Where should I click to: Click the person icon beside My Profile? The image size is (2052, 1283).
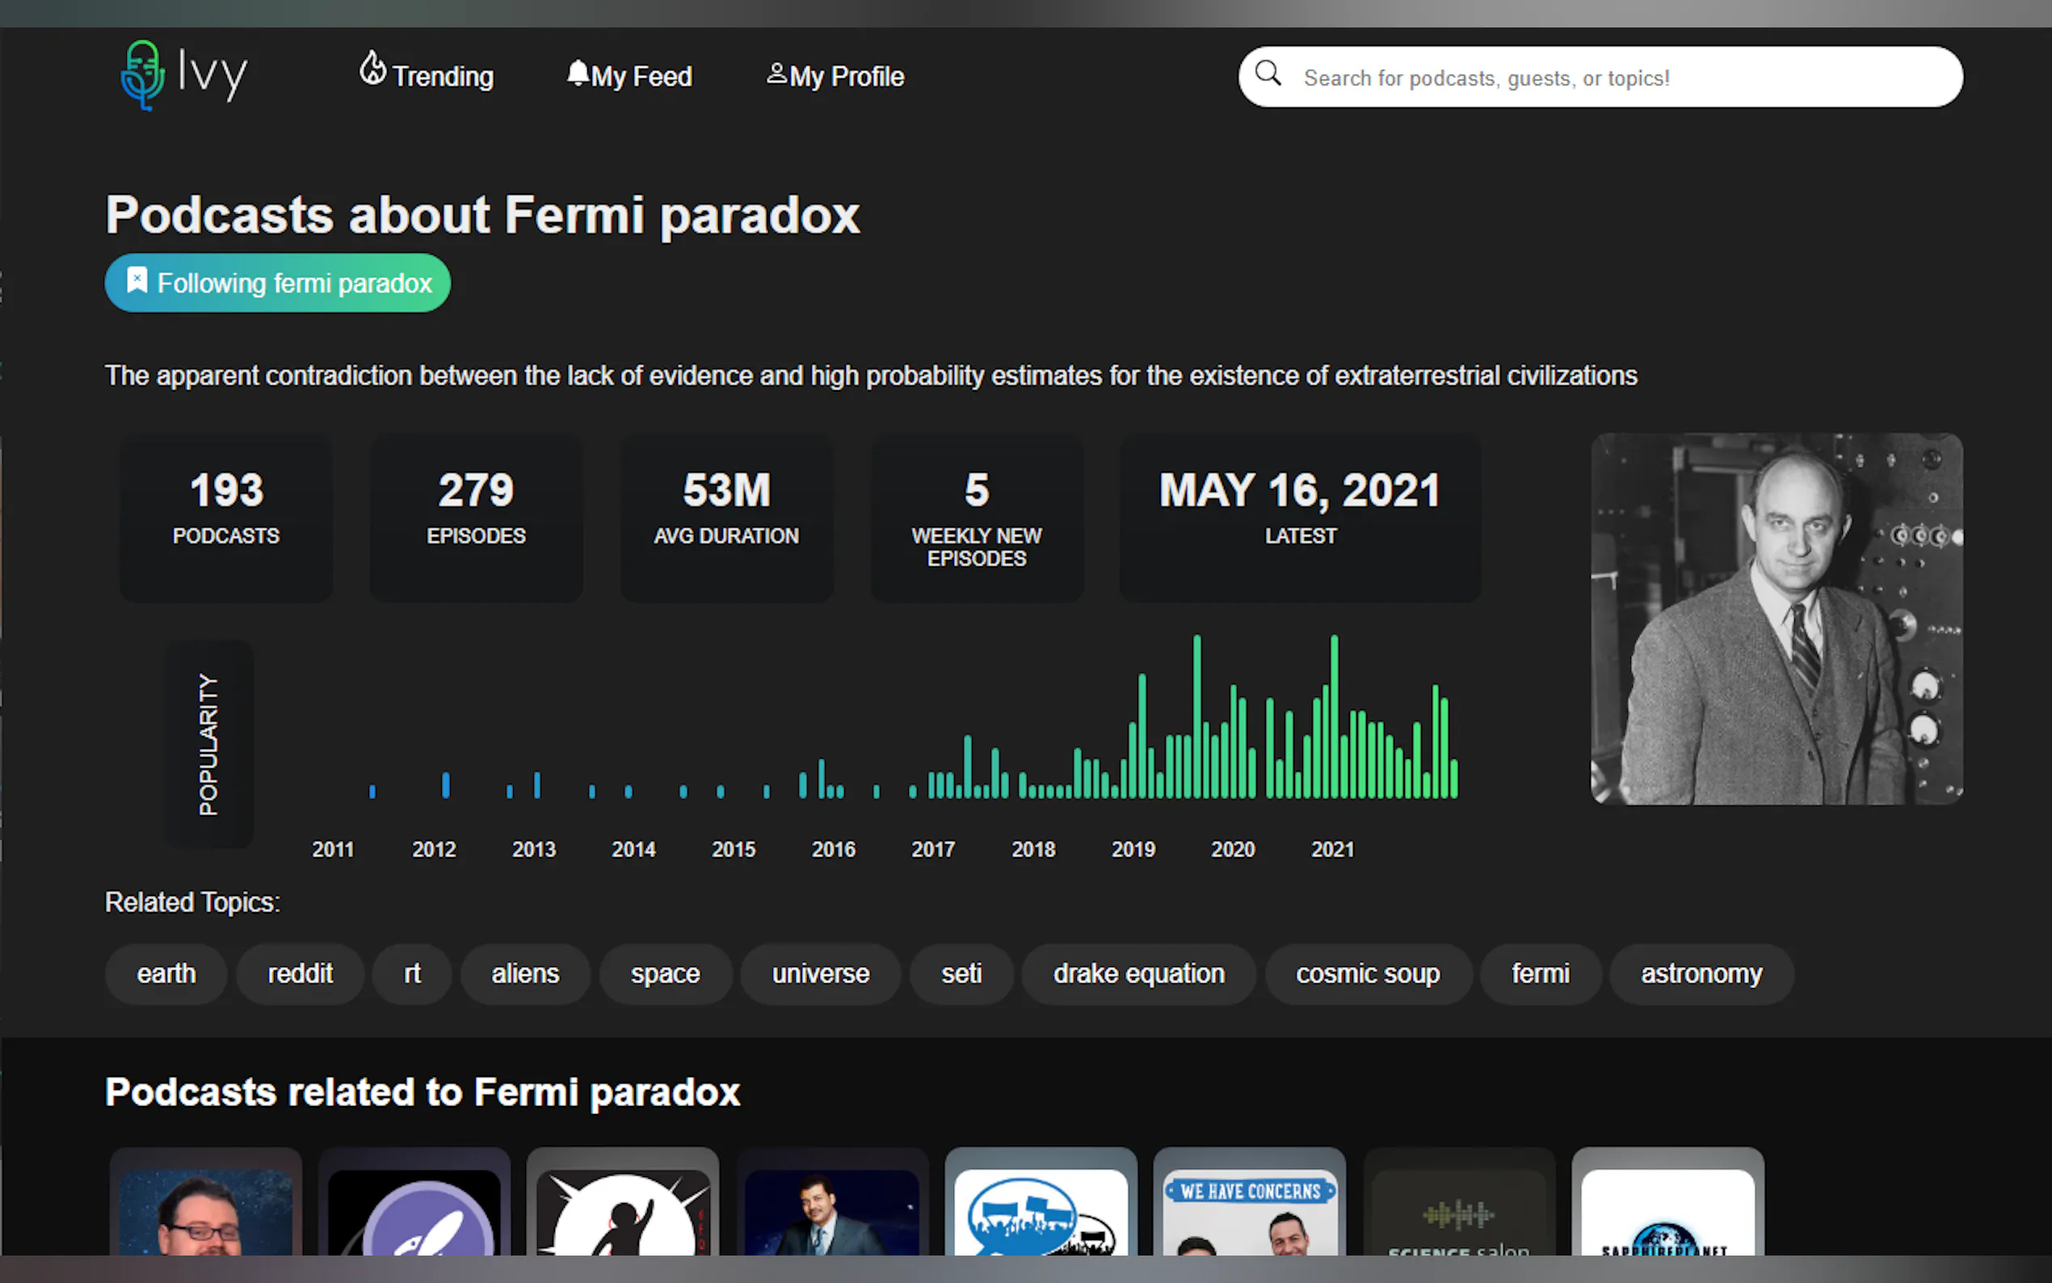point(776,74)
